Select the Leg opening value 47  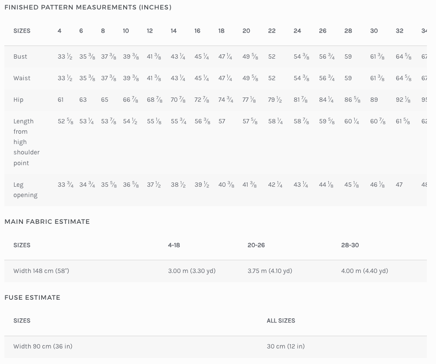click(x=399, y=185)
